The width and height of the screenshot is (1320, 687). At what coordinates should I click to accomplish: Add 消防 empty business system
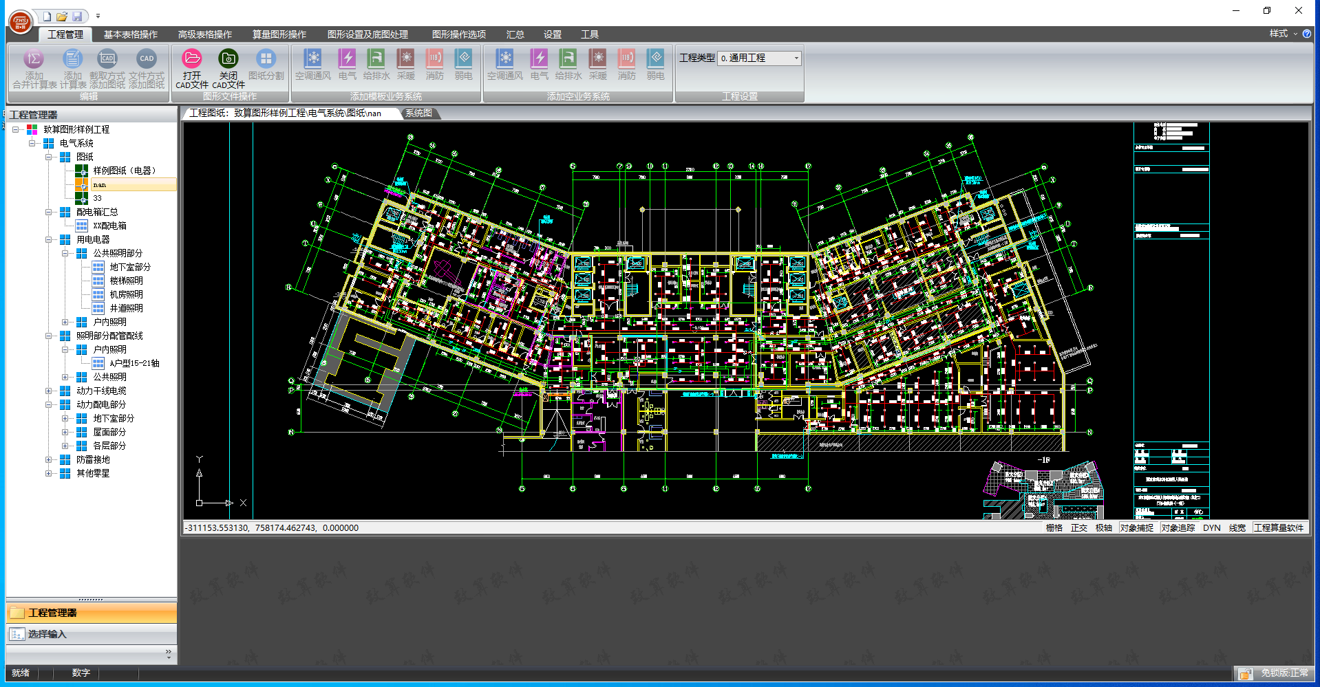point(627,64)
